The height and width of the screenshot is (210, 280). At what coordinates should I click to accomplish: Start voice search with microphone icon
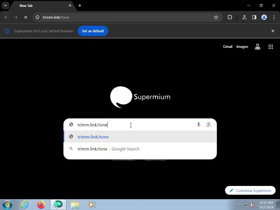click(199, 125)
